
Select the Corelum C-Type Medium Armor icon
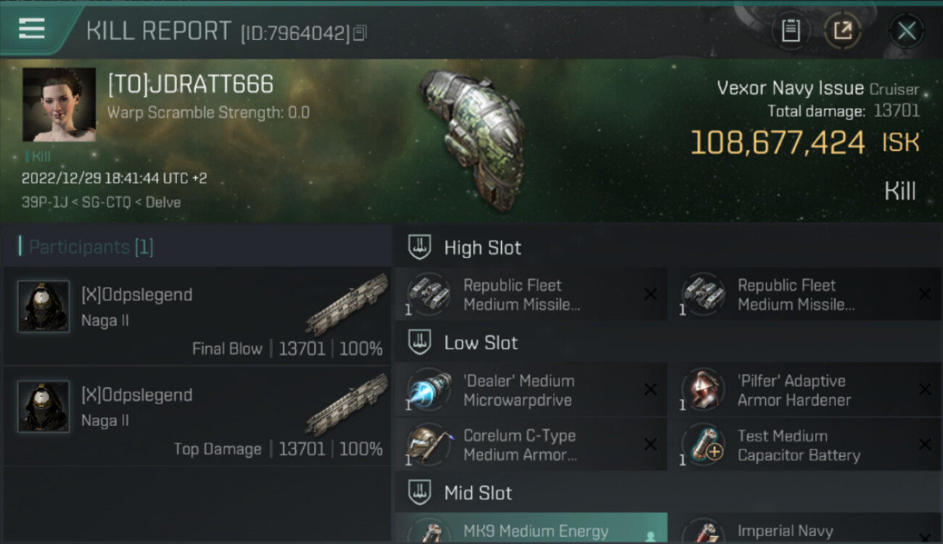[428, 445]
